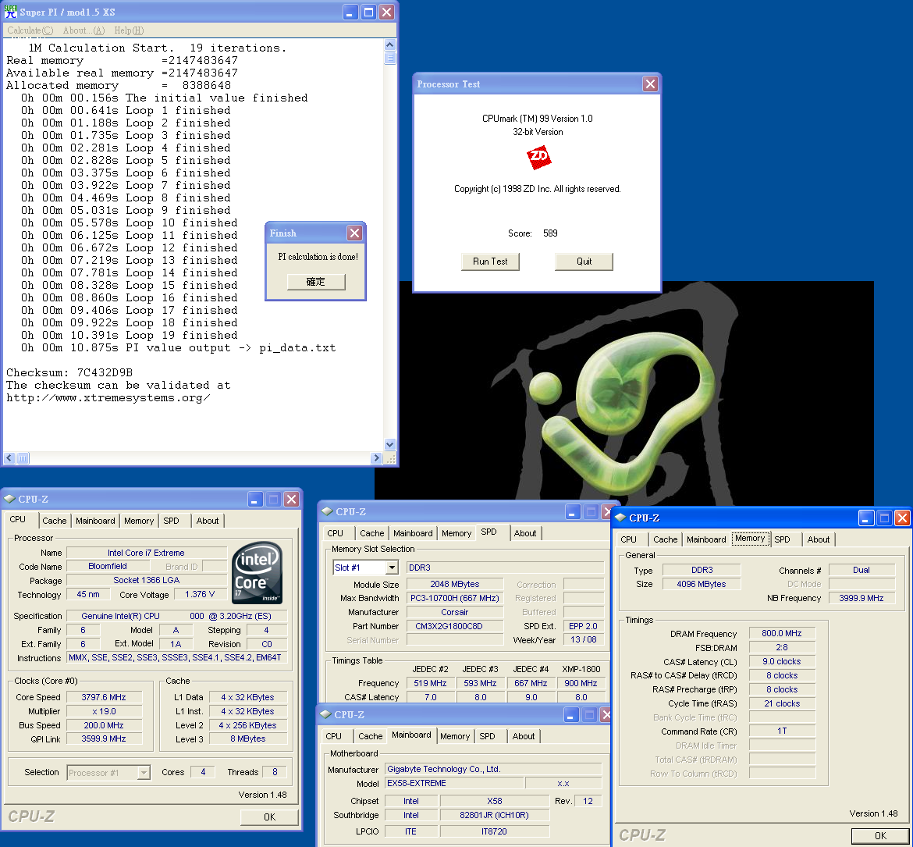This screenshot has width=913, height=847.
Task: Open the Help menu in Super PI
Action: coord(129,30)
